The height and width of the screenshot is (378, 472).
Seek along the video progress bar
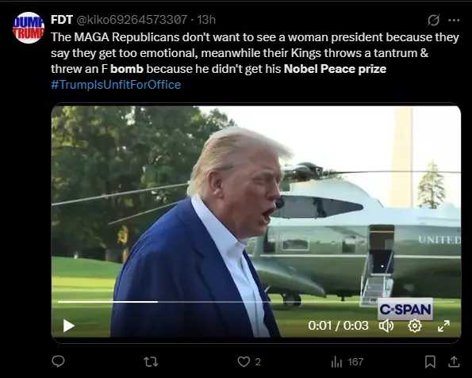tap(256, 302)
